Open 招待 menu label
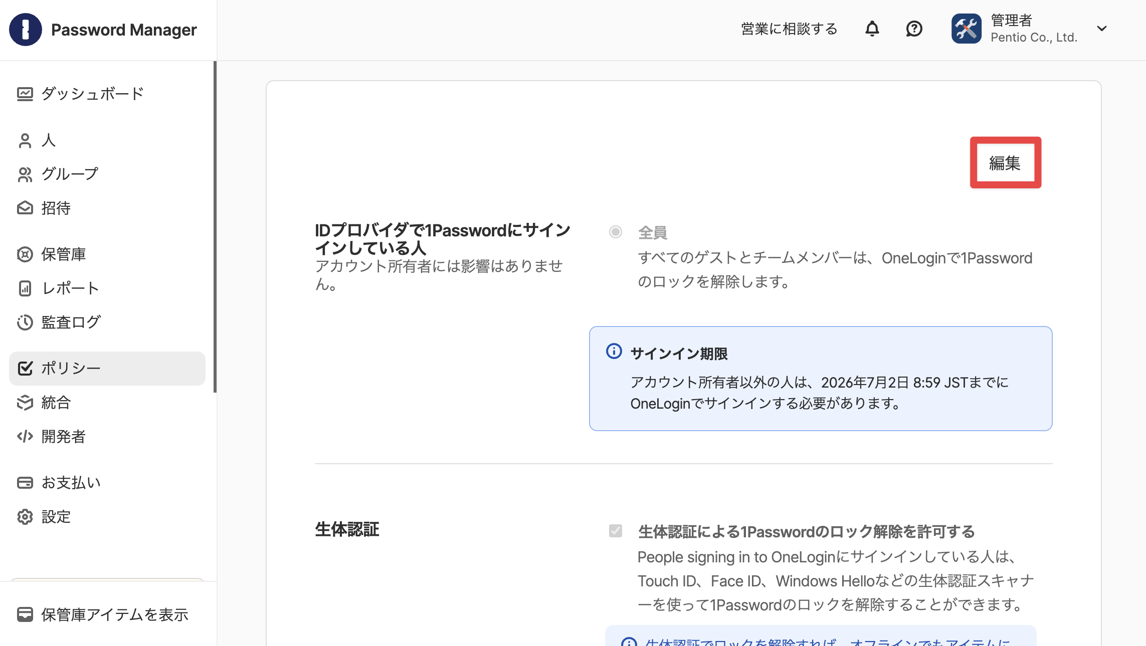 (x=56, y=208)
